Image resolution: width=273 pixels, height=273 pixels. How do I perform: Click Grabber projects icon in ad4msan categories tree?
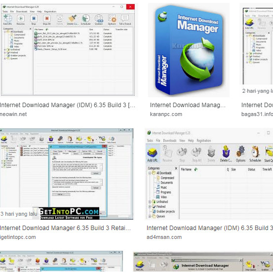click(x=154, y=211)
